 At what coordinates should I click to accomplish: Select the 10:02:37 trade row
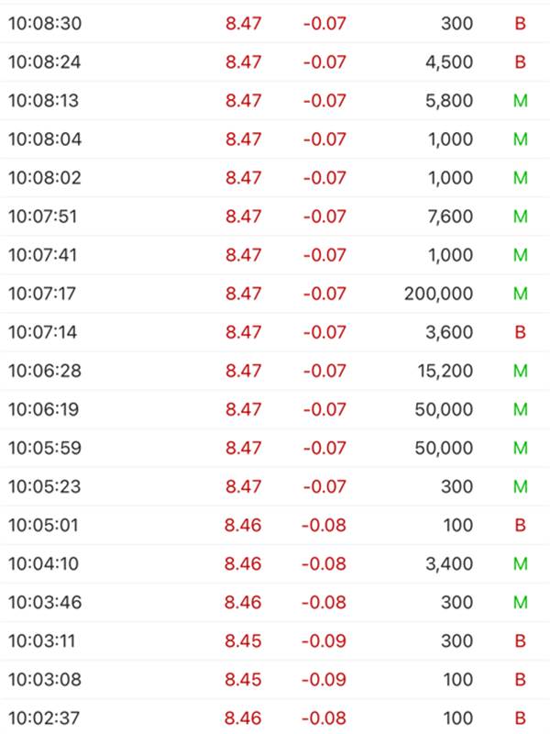pyautogui.click(x=275, y=717)
